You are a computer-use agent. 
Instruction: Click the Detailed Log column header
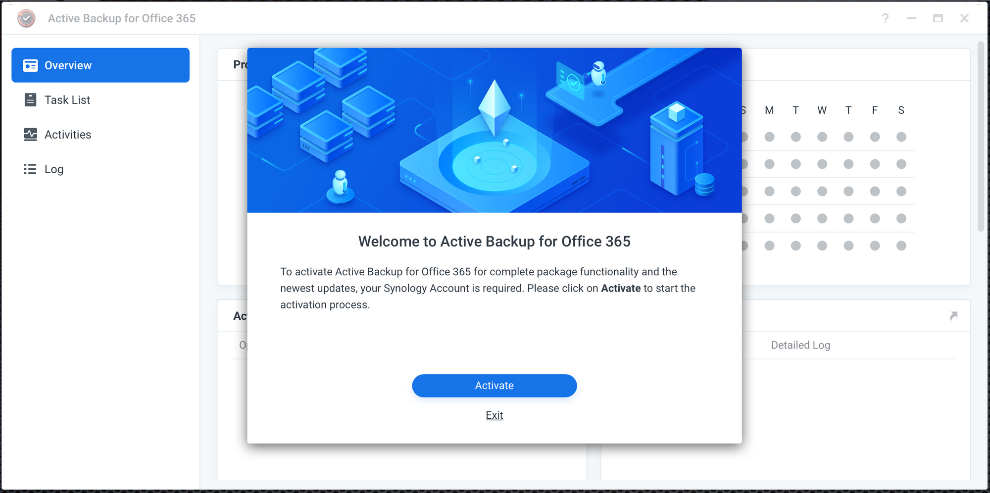[x=800, y=345]
